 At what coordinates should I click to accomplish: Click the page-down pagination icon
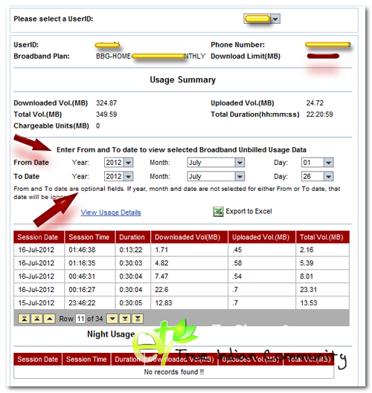pos(125,319)
